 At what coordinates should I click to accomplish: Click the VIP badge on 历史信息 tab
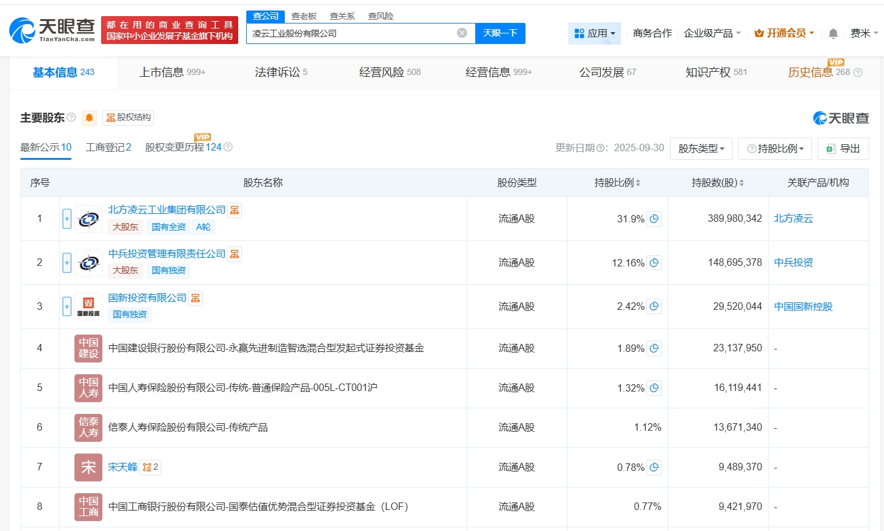coord(836,63)
